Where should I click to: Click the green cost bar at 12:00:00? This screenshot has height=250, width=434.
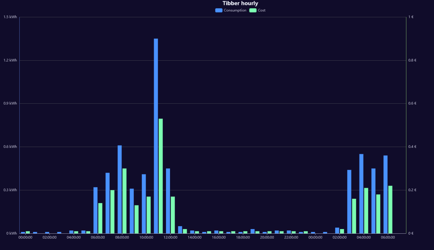(173, 215)
